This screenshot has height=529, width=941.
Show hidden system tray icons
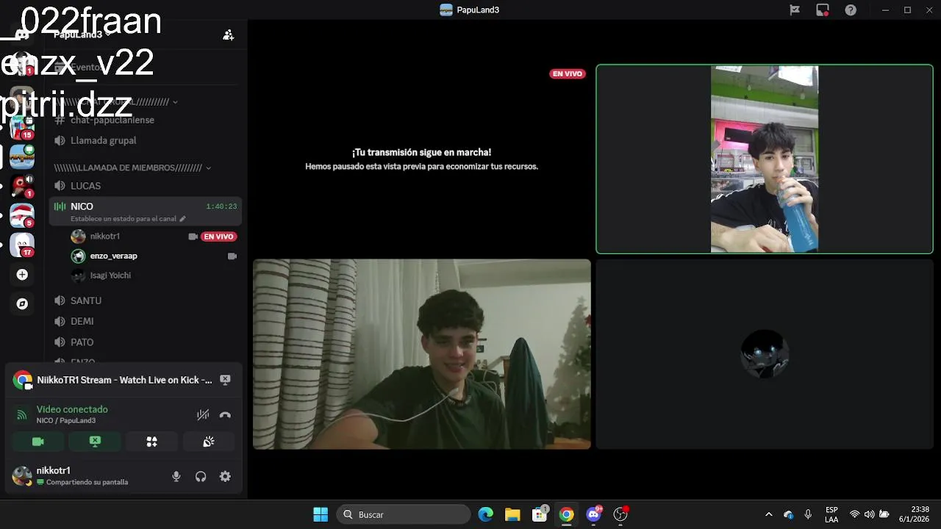click(769, 514)
